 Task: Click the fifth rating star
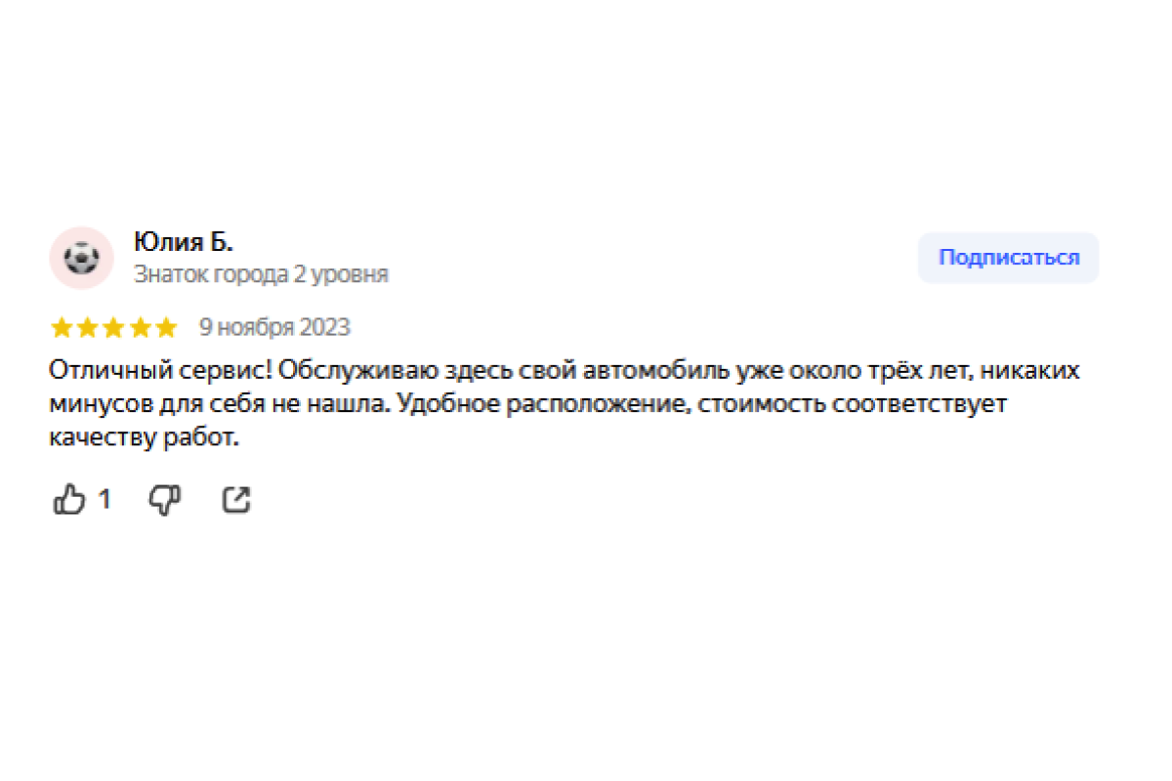pos(166,328)
